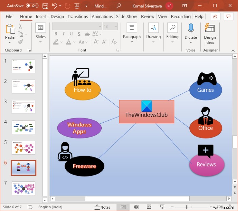
Task: Switch to the Design tab
Action: [57, 16]
